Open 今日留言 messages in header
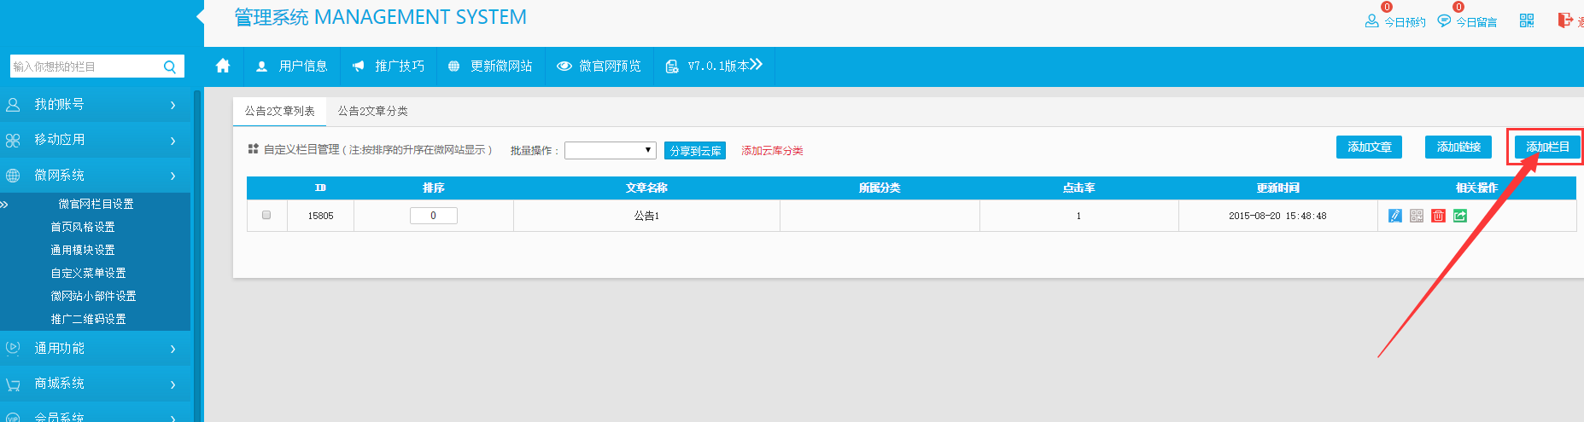 1467,21
